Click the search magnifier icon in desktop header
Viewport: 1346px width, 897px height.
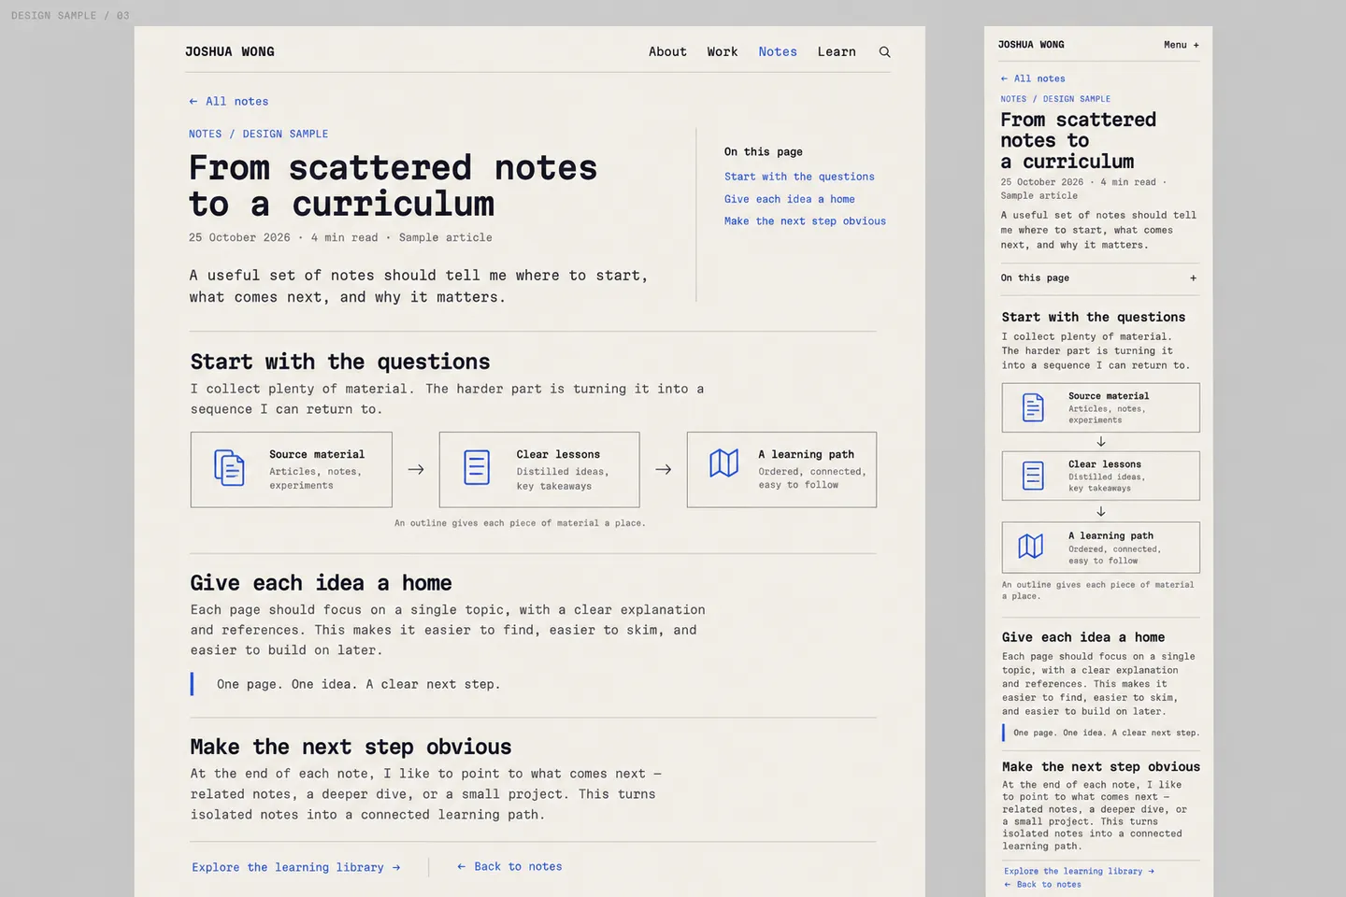click(884, 52)
